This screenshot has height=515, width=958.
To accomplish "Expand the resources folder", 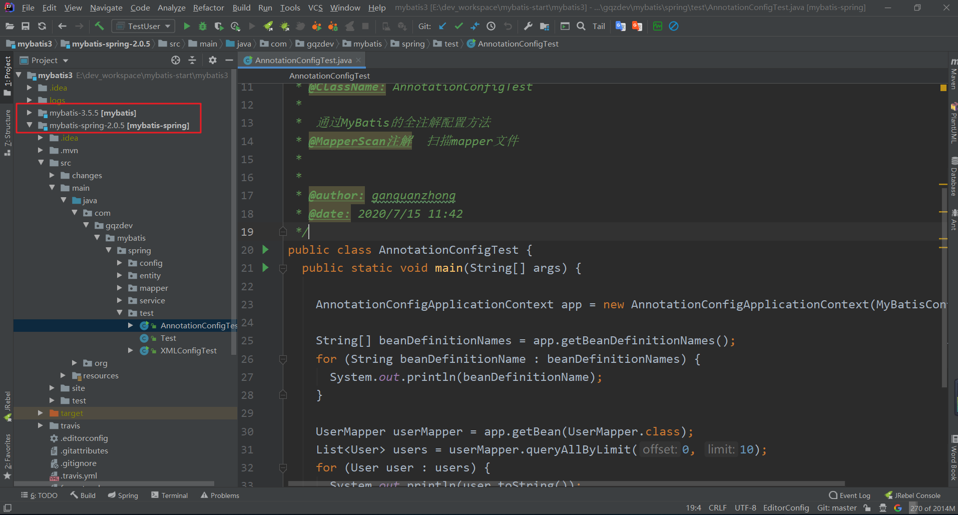I will (x=63, y=375).
